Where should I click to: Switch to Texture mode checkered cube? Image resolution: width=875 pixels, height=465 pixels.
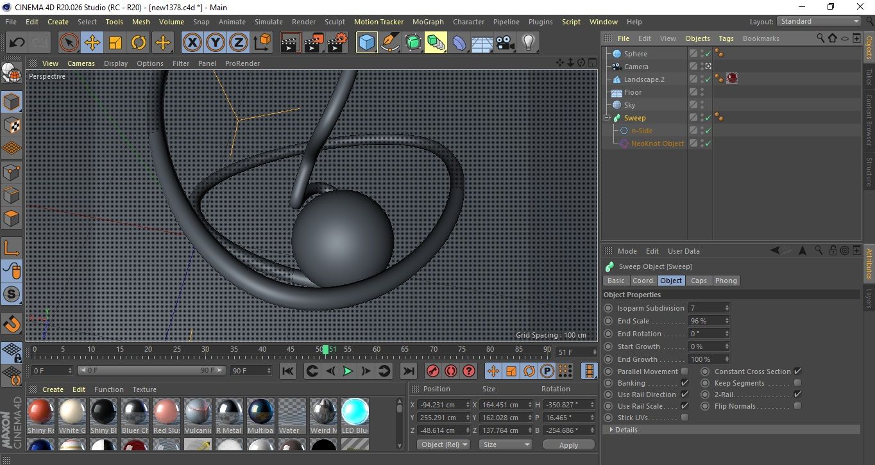pyautogui.click(x=12, y=125)
